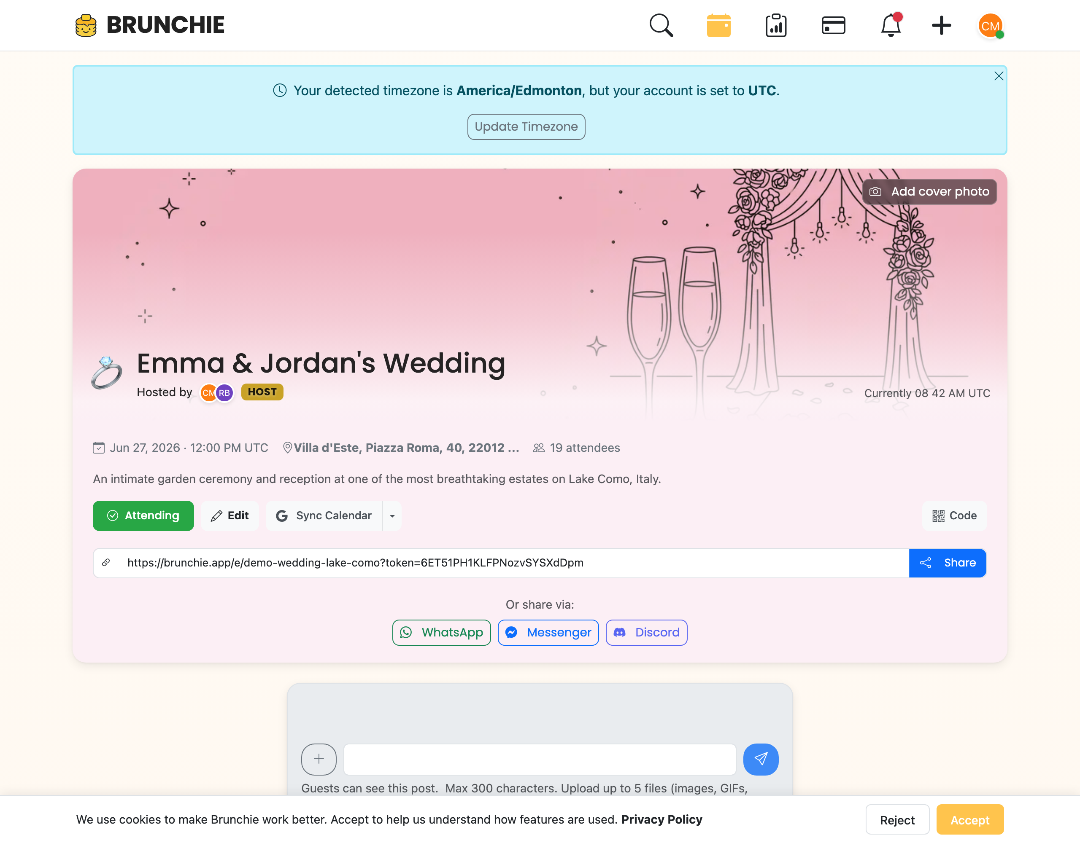The width and height of the screenshot is (1080, 843).
Task: Focus the post message text field
Action: coord(540,760)
